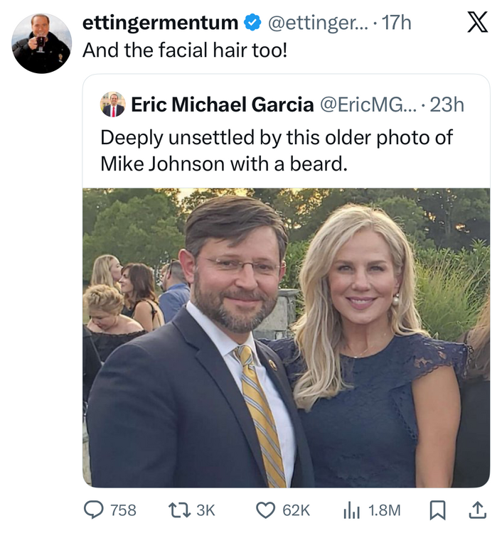This screenshot has height=533, width=502.
Task: Click the Eric Michael Garcia name
Action: [x=222, y=104]
